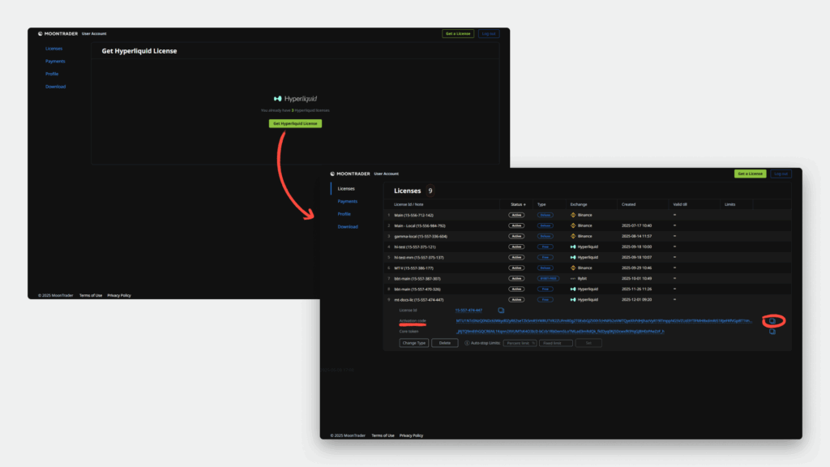
Task: Copy the License Id with its copy icon
Action: 501,310
